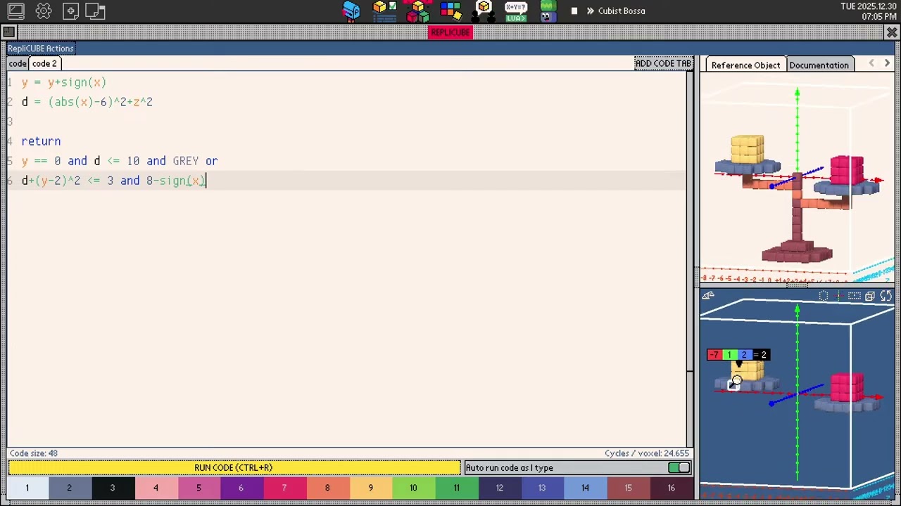The height and width of the screenshot is (506, 901).
Task: Close the REPLICUBE window with X
Action: click(x=892, y=32)
